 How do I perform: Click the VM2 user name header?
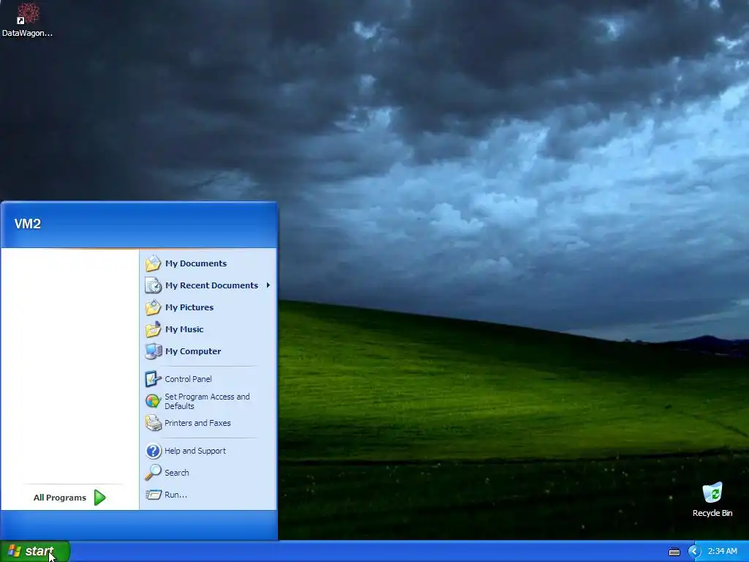28,224
